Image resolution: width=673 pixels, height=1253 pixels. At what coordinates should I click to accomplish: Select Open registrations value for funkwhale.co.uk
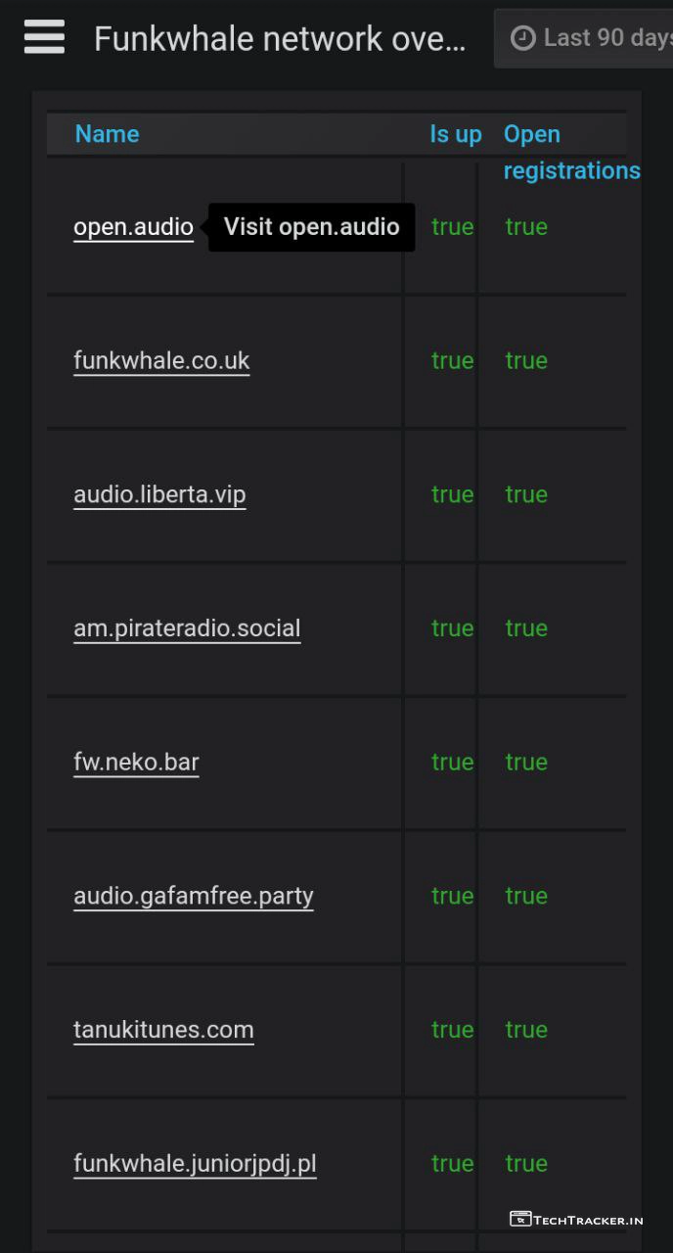pos(526,361)
